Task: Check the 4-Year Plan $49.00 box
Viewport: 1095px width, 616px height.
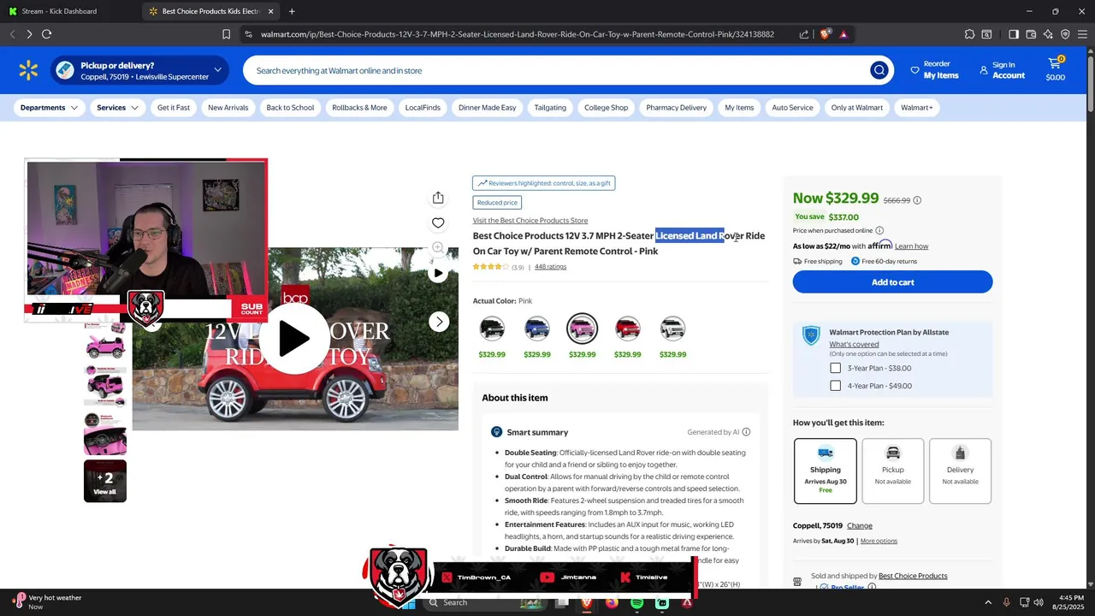Action: pos(835,386)
